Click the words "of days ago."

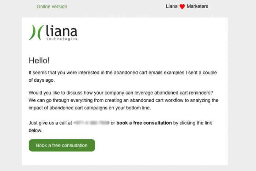41,80
